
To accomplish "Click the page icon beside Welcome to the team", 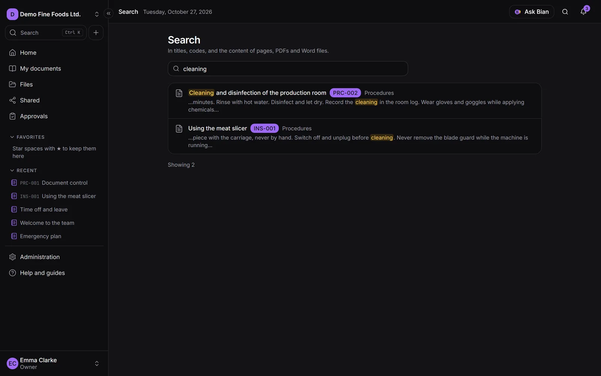I will 14,223.
